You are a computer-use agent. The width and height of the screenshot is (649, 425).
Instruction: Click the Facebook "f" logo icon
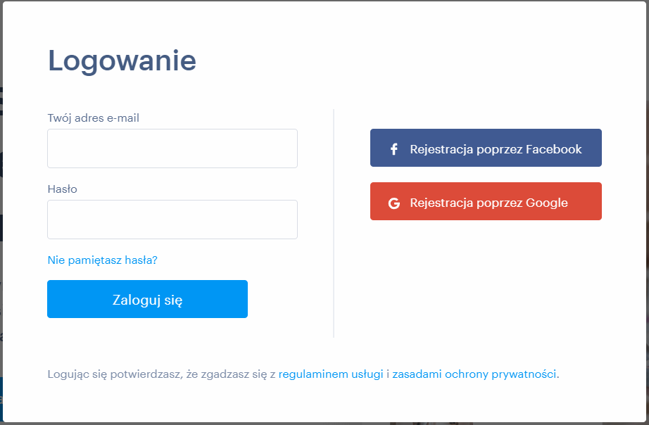pos(394,149)
